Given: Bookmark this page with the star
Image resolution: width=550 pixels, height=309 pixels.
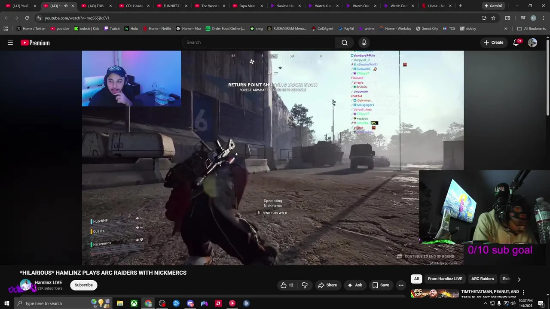Looking at the screenshot, I should pyautogui.click(x=493, y=18).
